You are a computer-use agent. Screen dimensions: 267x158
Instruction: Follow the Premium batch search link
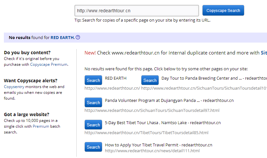41,126
